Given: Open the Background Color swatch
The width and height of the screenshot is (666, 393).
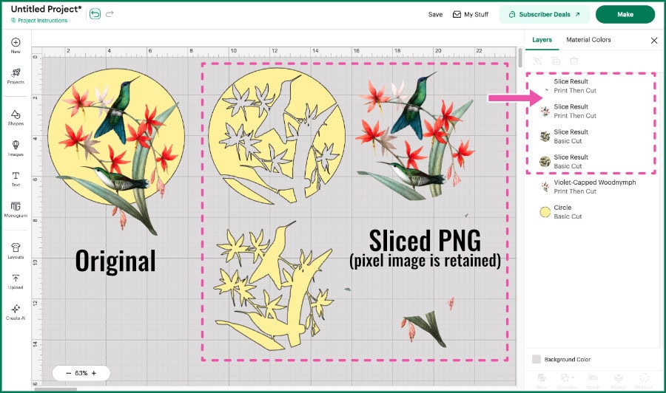Looking at the screenshot, I should (x=536, y=359).
